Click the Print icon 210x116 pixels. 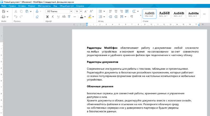pos(4,17)
